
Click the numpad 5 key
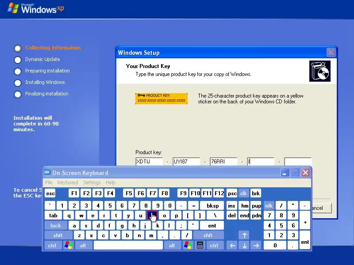click(281, 225)
